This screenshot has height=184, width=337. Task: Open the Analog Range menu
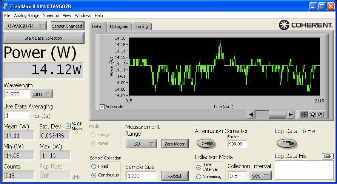27,15
